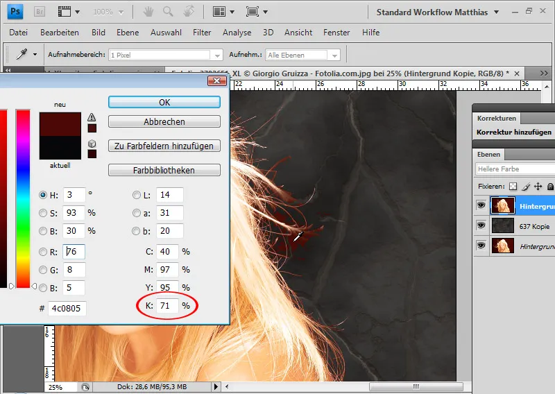555x394 pixels.
Task: Select the H hue radio button
Action: 43,195
